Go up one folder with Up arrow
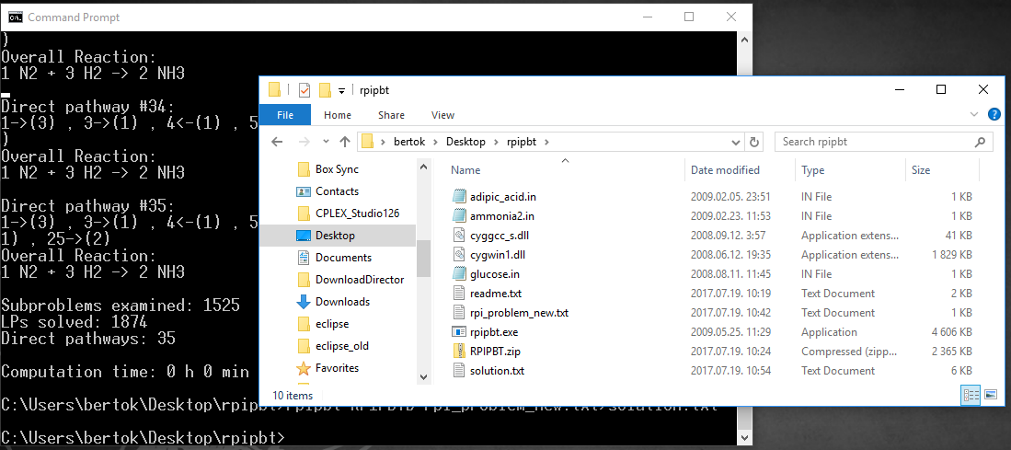1011x450 pixels. coord(345,142)
